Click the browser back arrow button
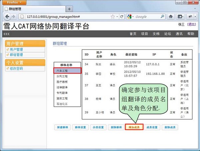Screen dimensions: 200x151 (x=7, y=17)
